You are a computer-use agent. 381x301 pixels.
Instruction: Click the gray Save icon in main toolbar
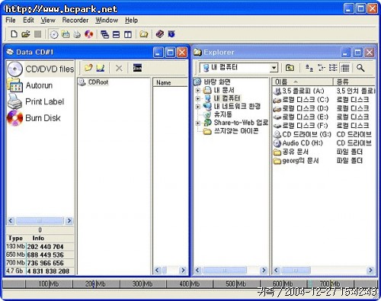tap(38, 34)
